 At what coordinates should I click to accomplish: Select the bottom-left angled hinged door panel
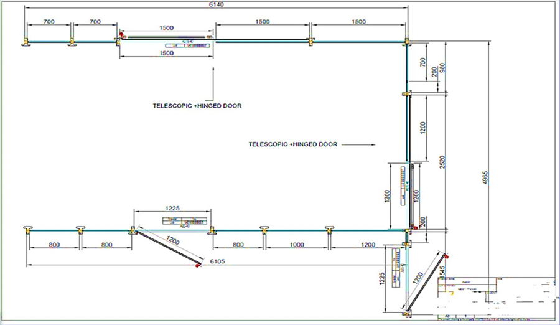[167, 247]
